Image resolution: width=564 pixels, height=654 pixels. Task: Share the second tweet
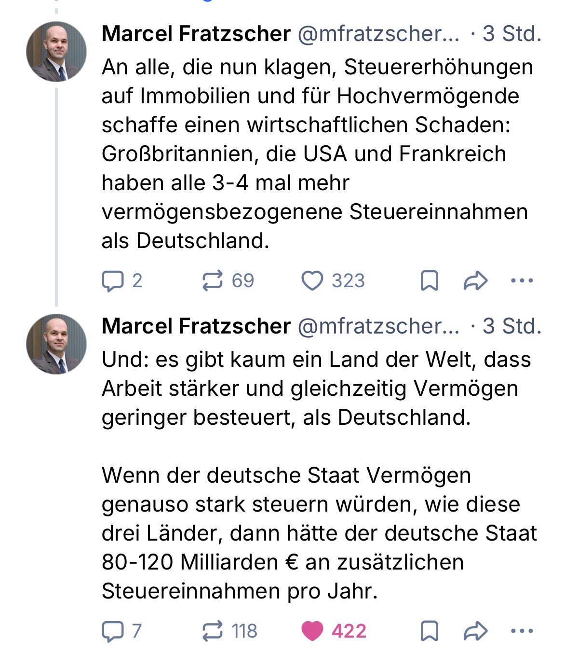point(475,631)
